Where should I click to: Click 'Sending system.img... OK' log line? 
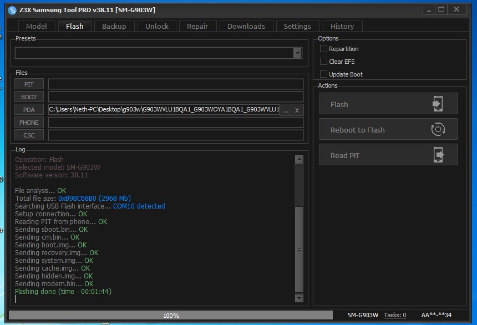pyautogui.click(x=54, y=261)
